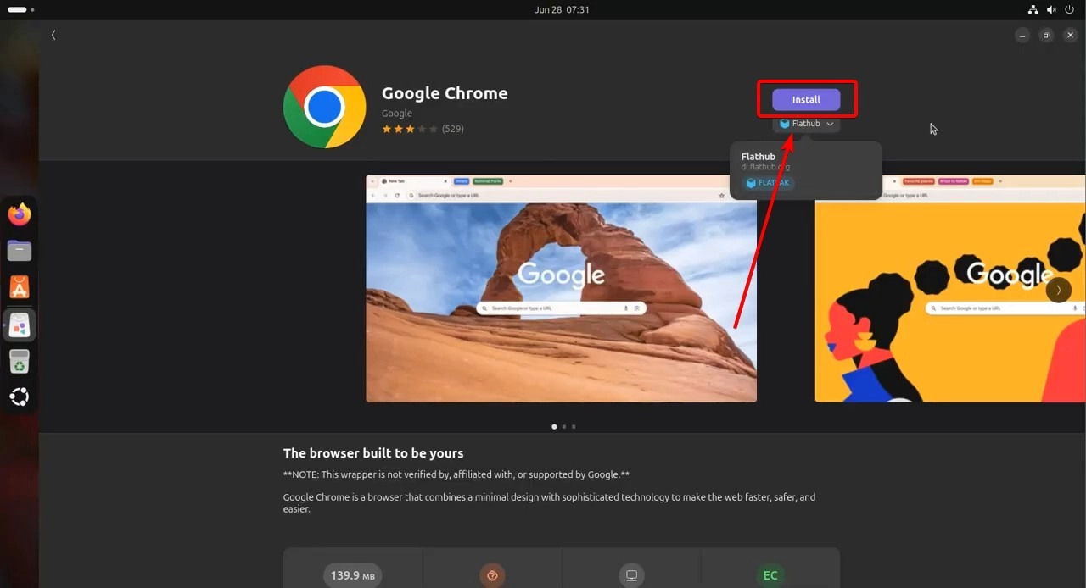The width and height of the screenshot is (1086, 588).
Task: Select the third carousel page dot
Action: coord(574,427)
